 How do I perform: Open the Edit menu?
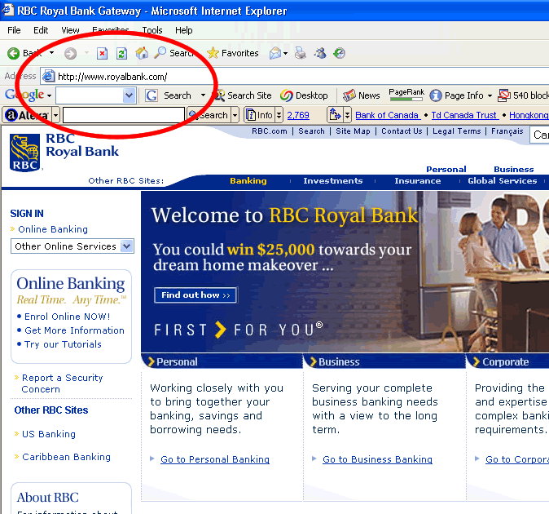[41, 30]
